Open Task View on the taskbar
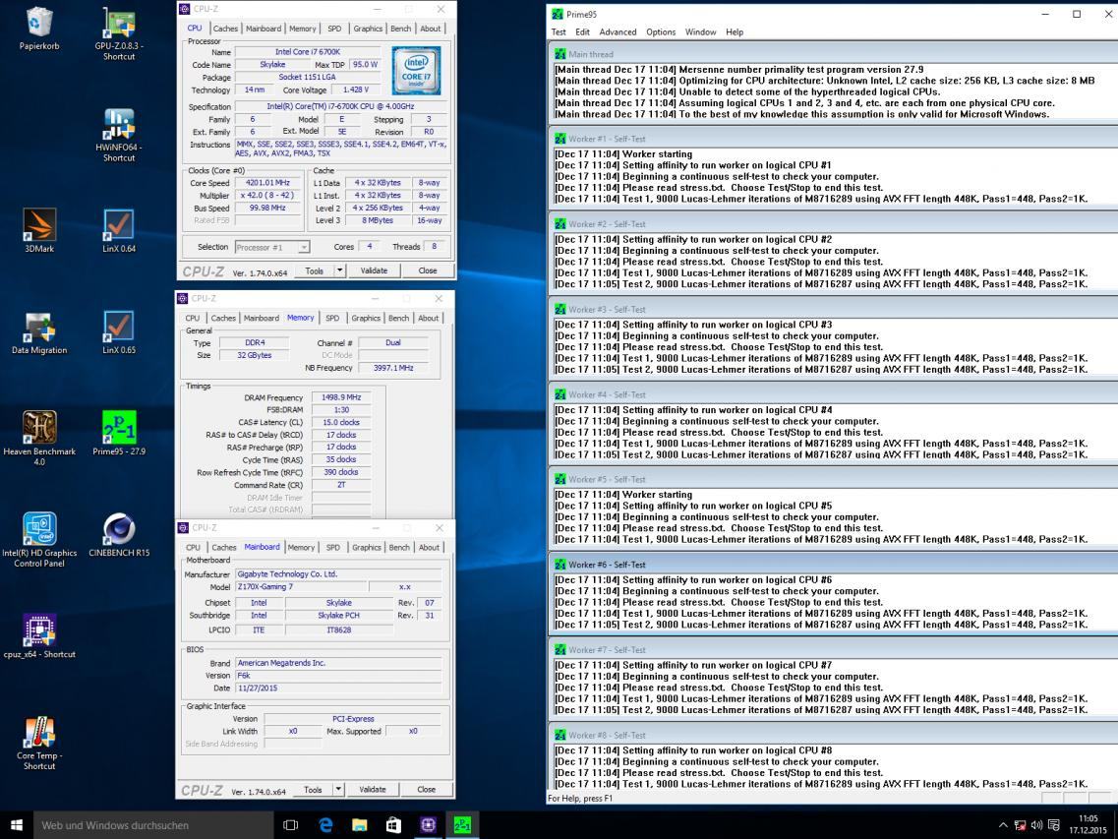This screenshot has height=839, width=1118. 290,824
